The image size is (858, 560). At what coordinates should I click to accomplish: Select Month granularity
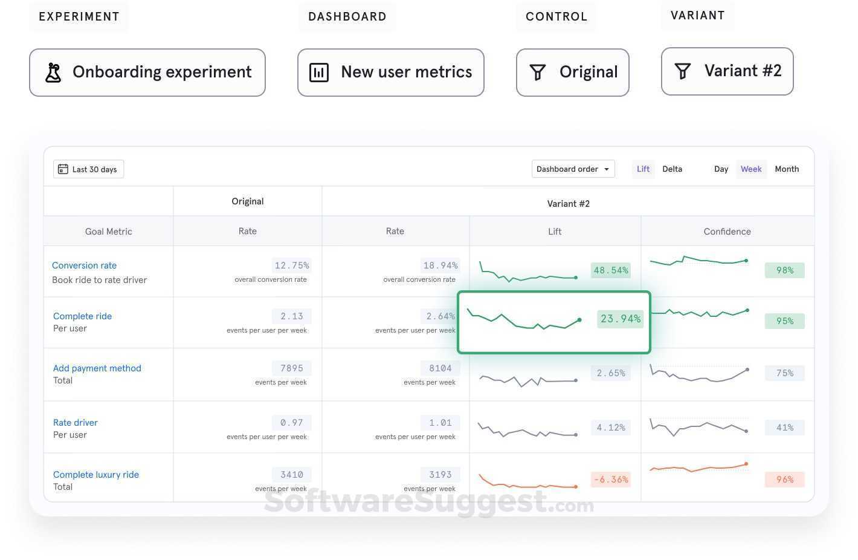787,169
